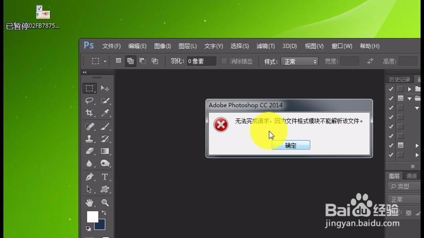Toggle the 消除锯齿 anti-alias checkbox
Screen dimensions: 424x238
point(224,61)
